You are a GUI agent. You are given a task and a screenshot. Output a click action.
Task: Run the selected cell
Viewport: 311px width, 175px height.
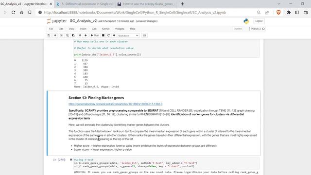(95, 35)
